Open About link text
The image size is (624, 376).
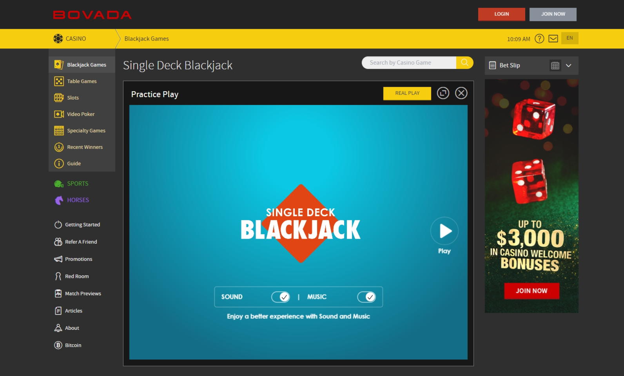72,328
